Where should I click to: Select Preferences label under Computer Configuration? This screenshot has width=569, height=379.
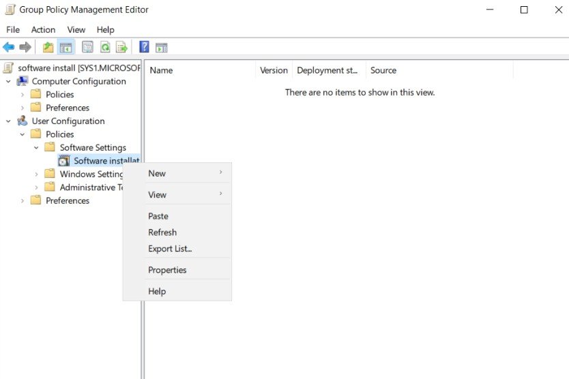tap(68, 108)
